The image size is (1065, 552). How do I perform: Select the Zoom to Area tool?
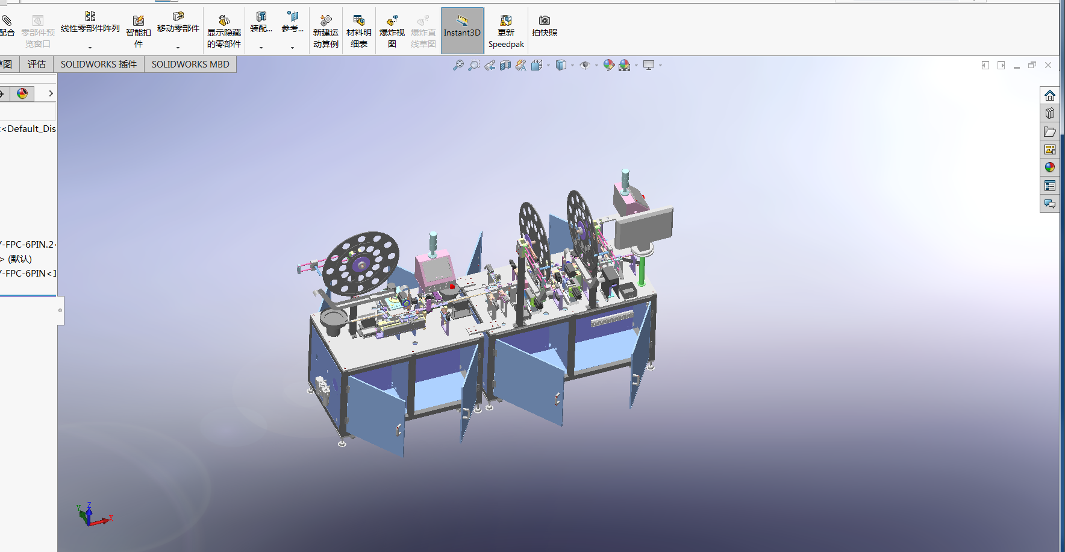click(x=474, y=65)
